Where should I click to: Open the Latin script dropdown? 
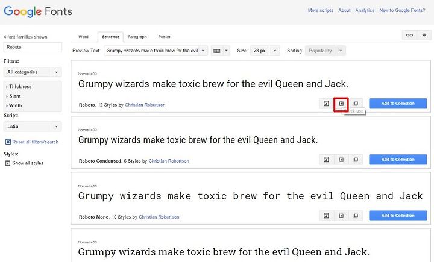(x=33, y=126)
